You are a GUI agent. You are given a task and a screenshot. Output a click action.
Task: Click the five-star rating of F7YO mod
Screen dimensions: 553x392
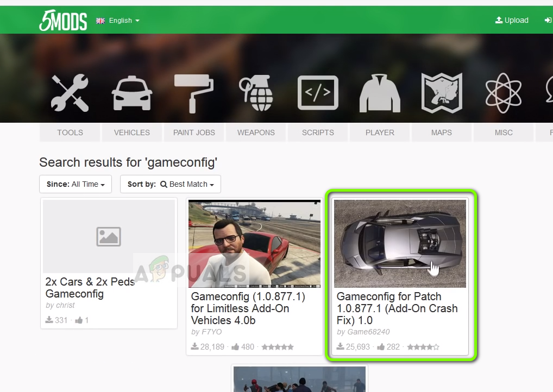click(278, 347)
